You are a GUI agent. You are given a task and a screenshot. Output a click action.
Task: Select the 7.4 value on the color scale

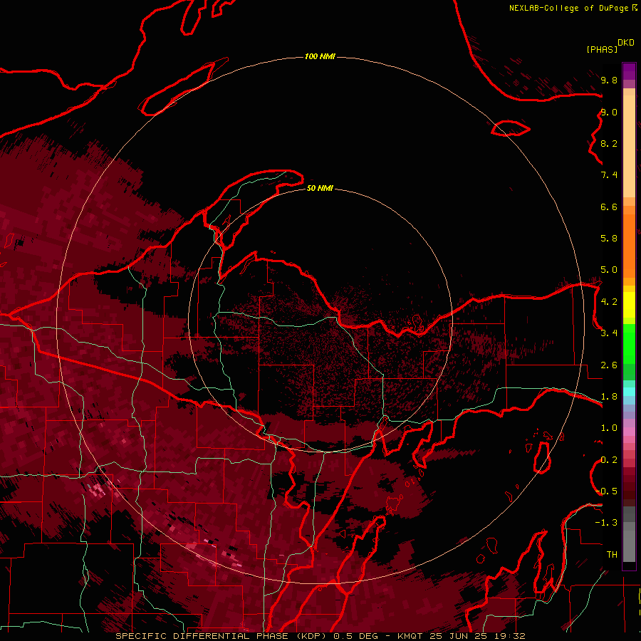click(x=609, y=175)
